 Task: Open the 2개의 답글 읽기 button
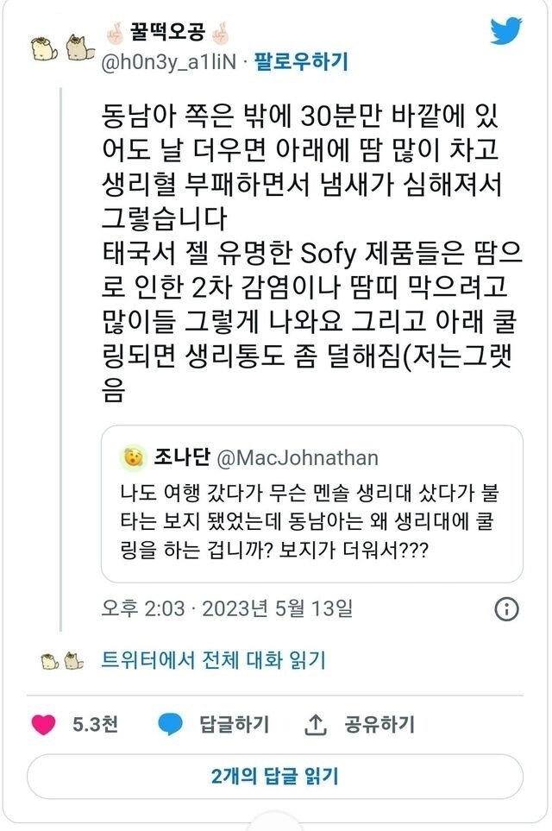tap(275, 777)
